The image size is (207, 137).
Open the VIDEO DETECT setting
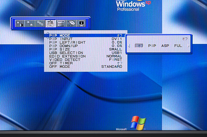(85, 59)
